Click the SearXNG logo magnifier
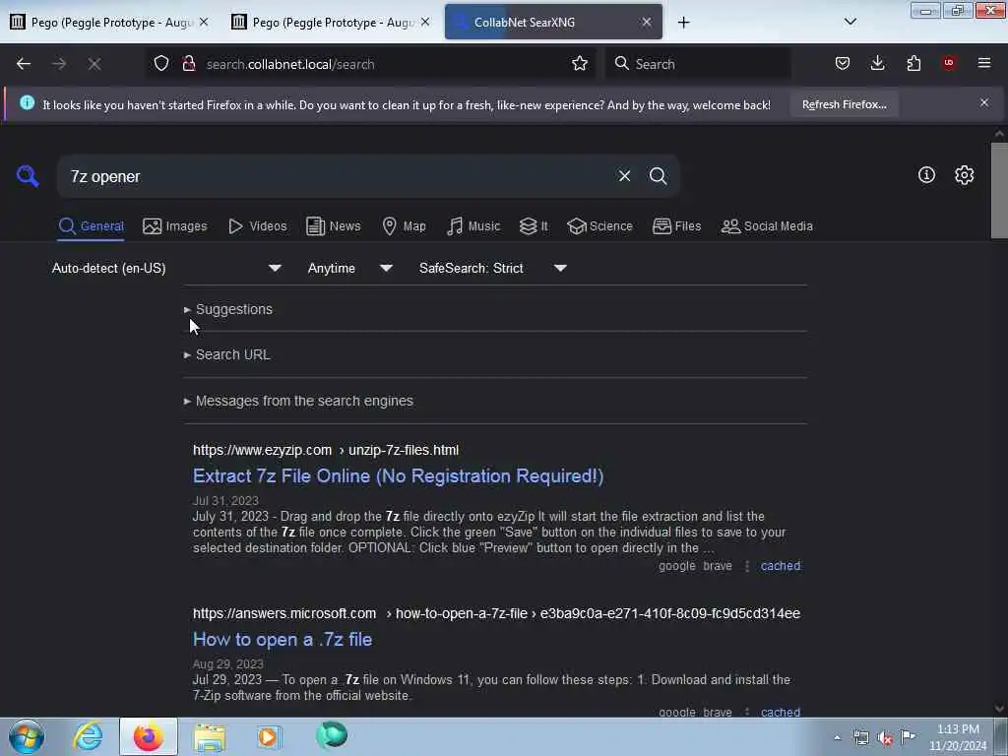 [28, 175]
